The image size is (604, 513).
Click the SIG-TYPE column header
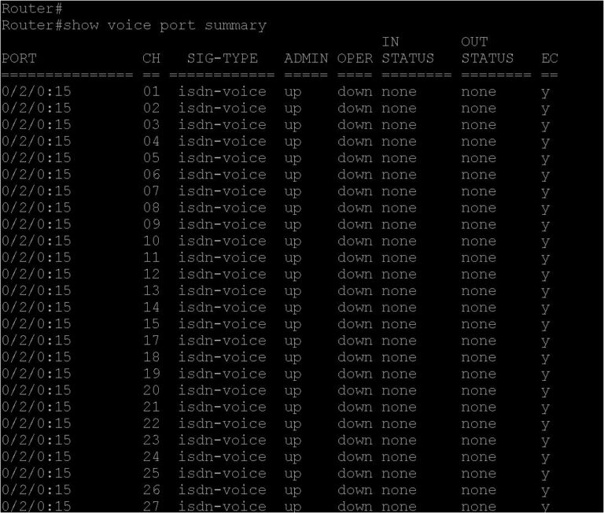pos(223,58)
